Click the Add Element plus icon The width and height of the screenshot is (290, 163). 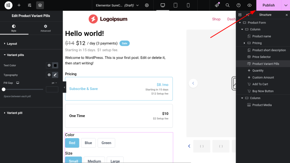[x=19, y=5]
